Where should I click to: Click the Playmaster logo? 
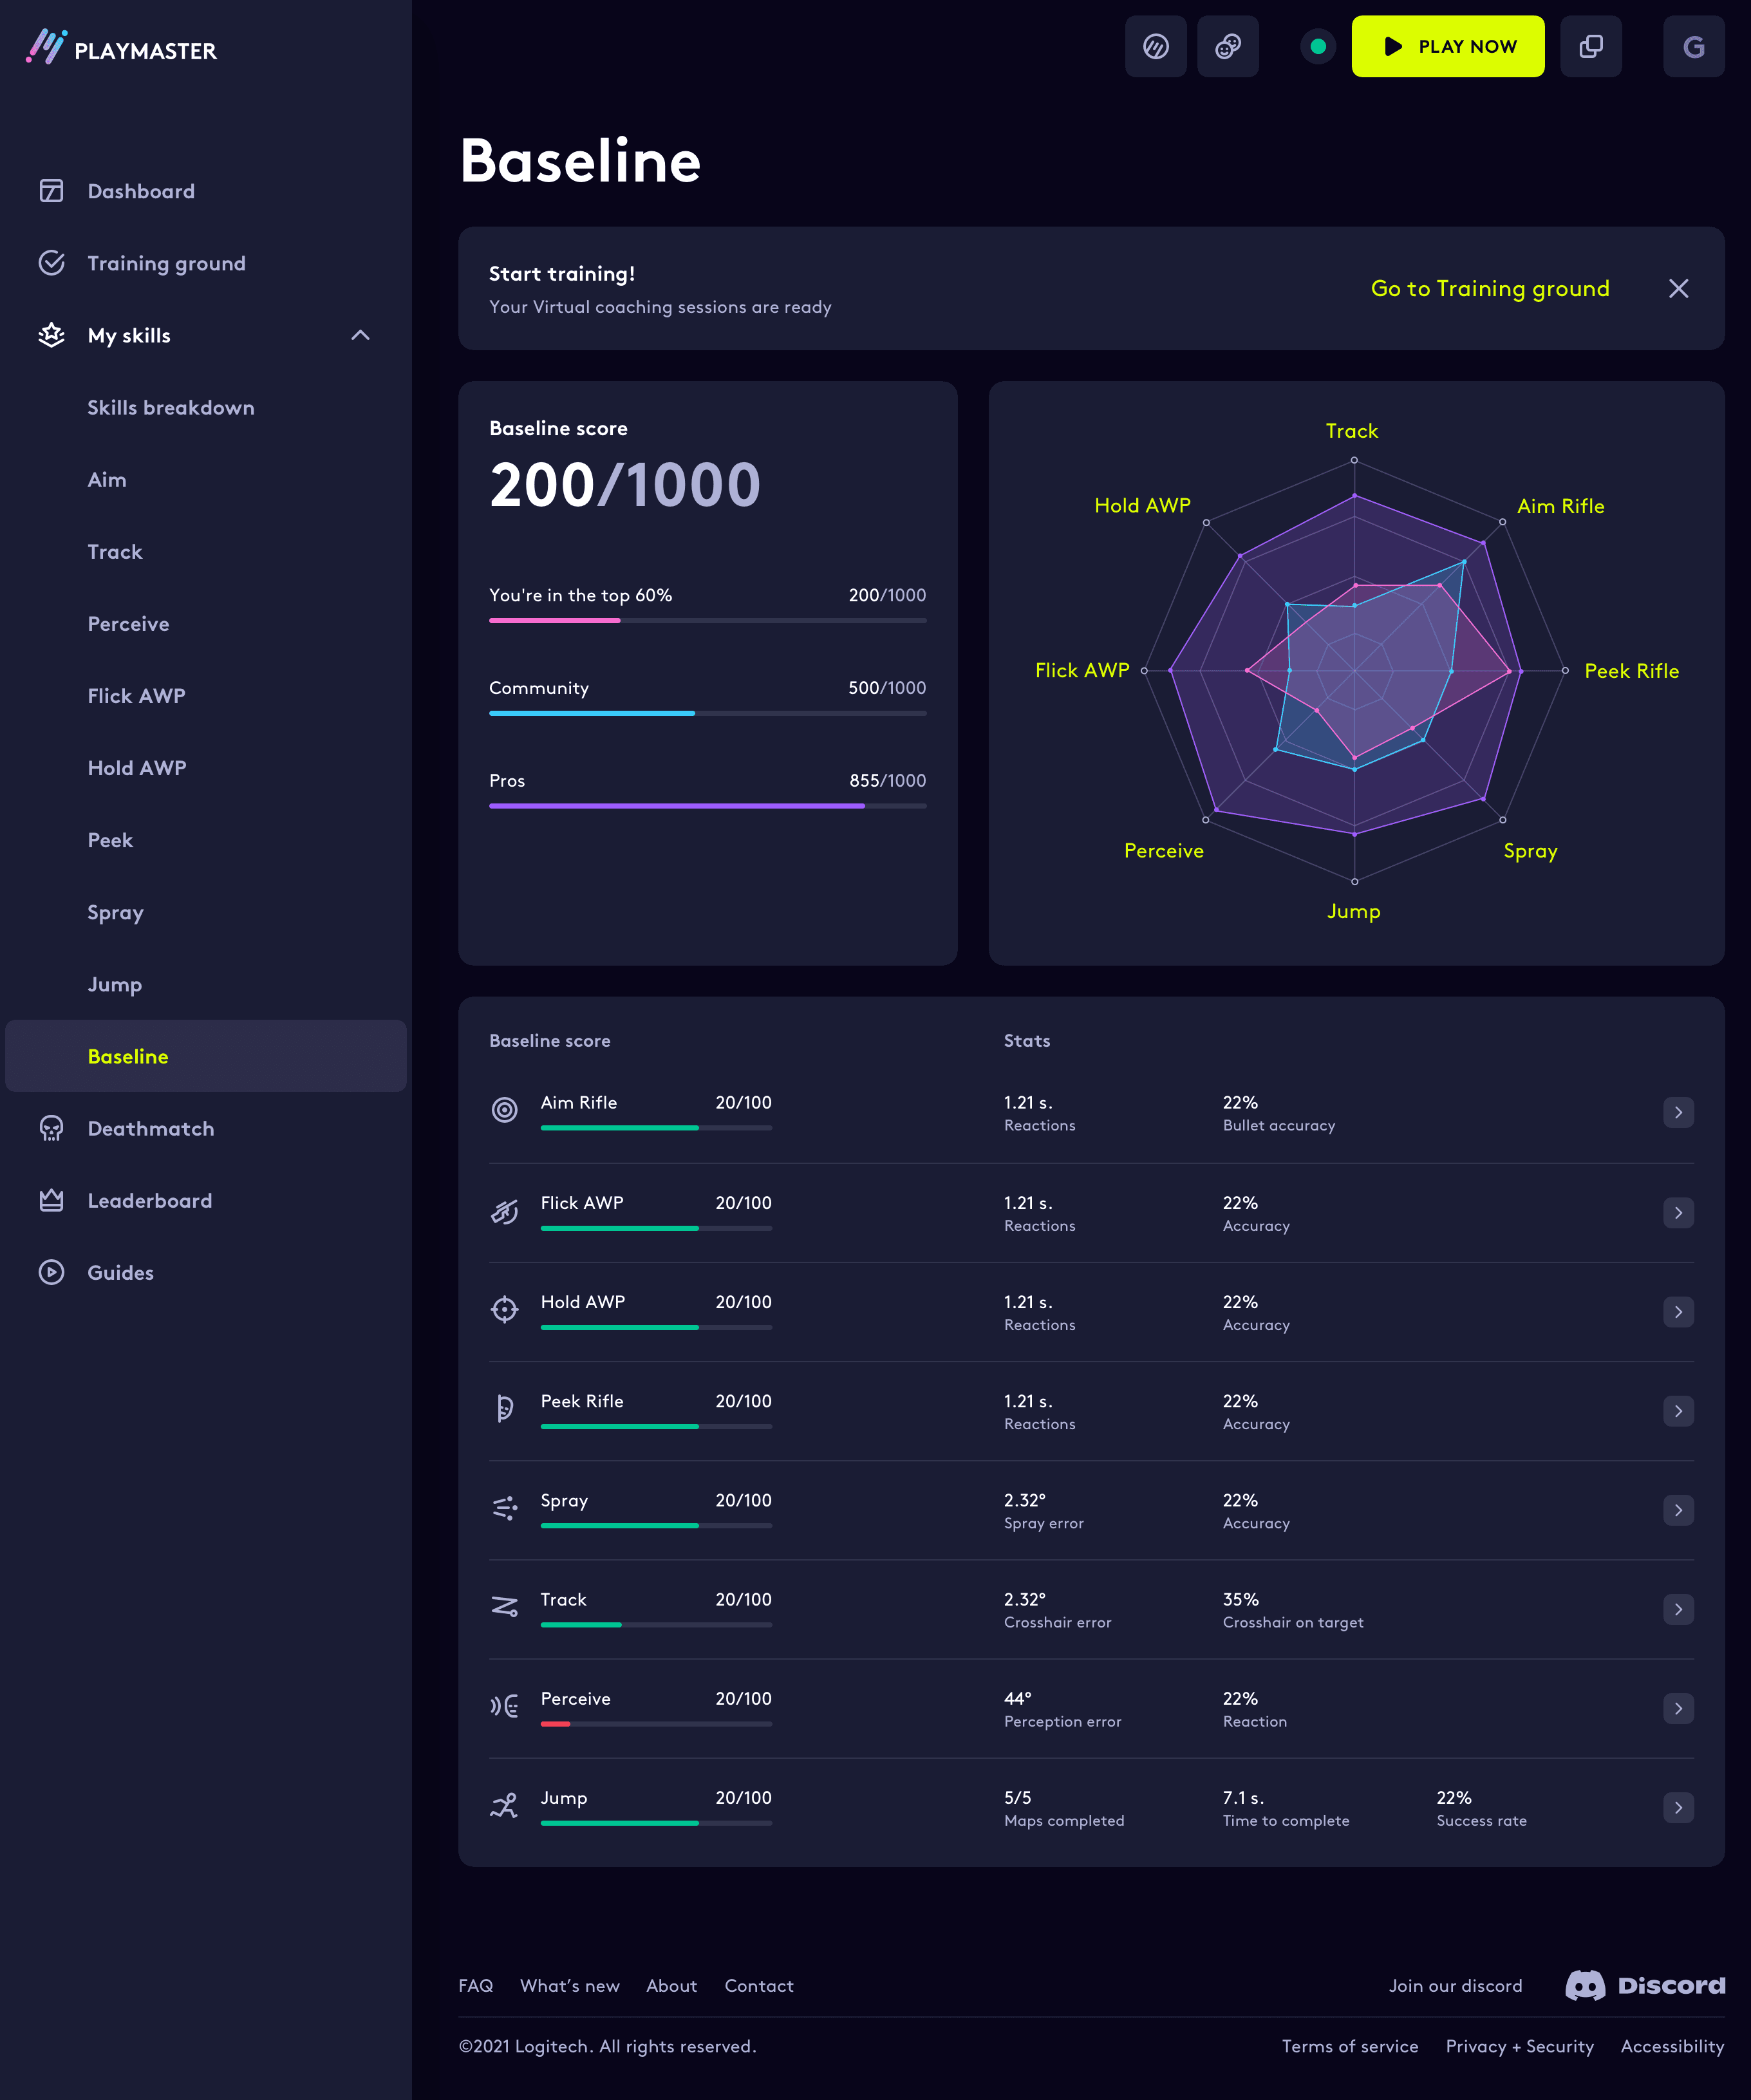pyautogui.click(x=121, y=48)
